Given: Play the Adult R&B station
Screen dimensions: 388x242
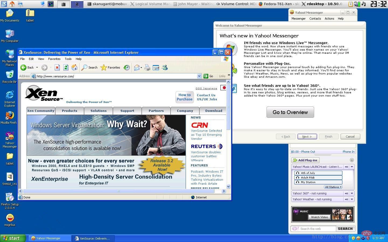Looking at the screenshot, I should coord(318,177).
